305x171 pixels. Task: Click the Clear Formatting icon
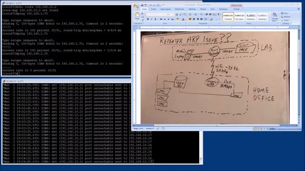185,15
